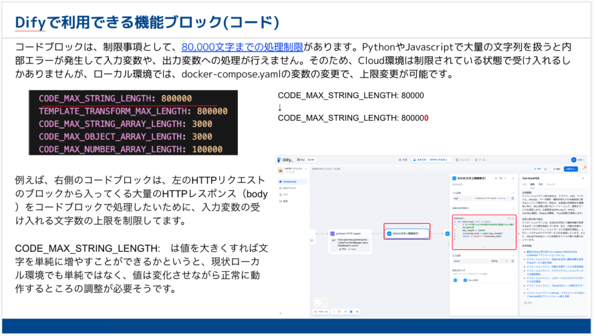The width and height of the screenshot is (594, 336).
Task: Click the Dify logo in the header
Action: click(285, 160)
